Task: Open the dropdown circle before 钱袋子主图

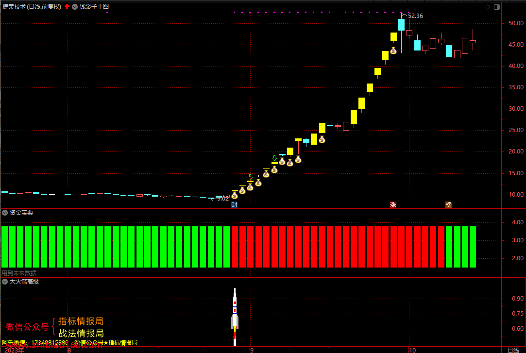Action: [75, 6]
